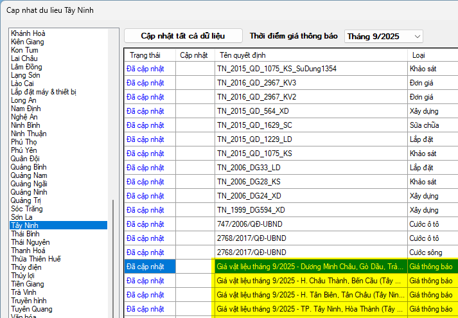
Task: Click the highlighted 'Tây Ninh' list item
Action: (25, 225)
